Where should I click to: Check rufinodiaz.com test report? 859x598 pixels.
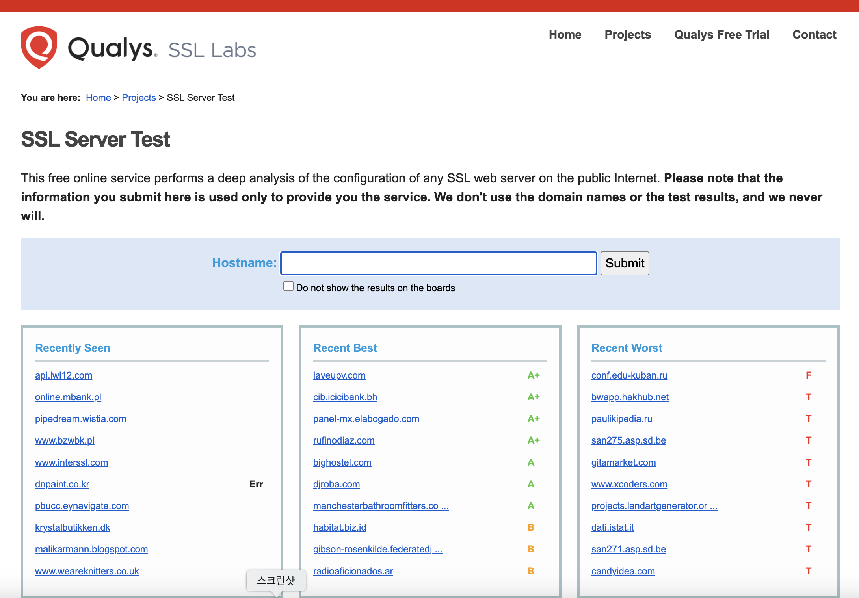click(343, 440)
